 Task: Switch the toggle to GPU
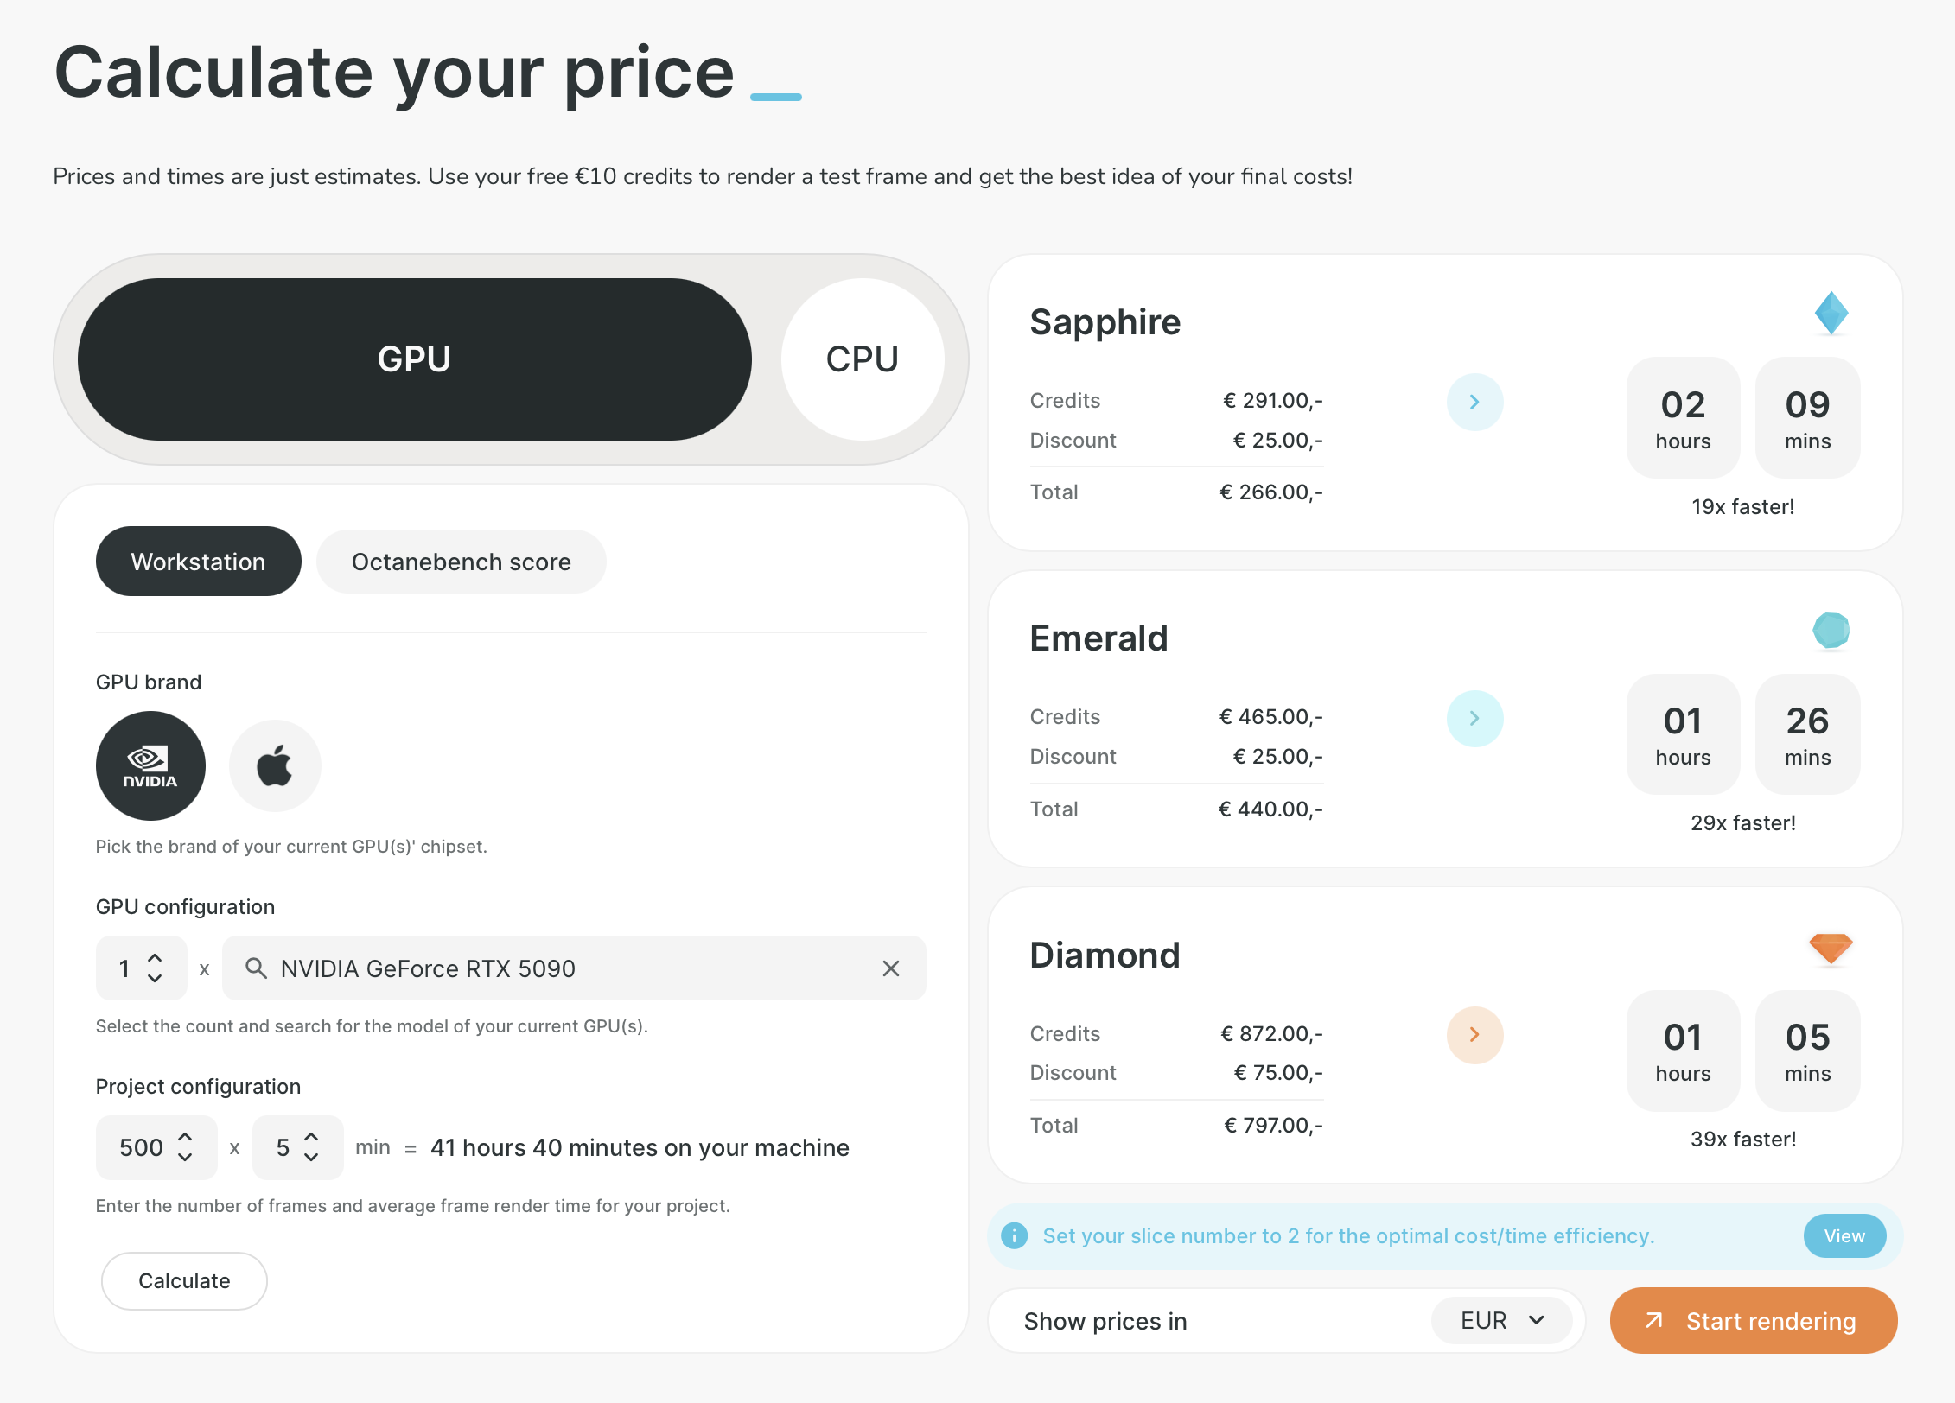(x=414, y=359)
